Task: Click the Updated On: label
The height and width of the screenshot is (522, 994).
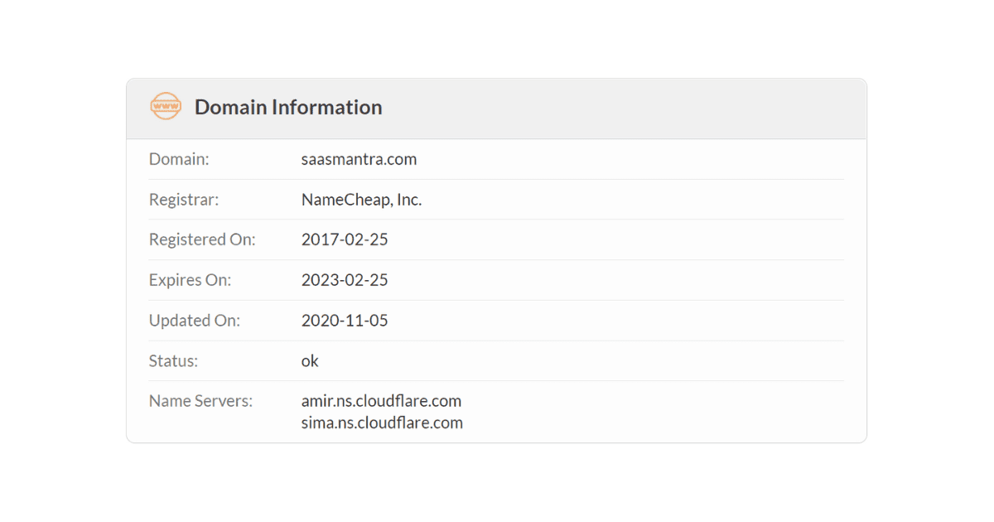Action: point(195,320)
